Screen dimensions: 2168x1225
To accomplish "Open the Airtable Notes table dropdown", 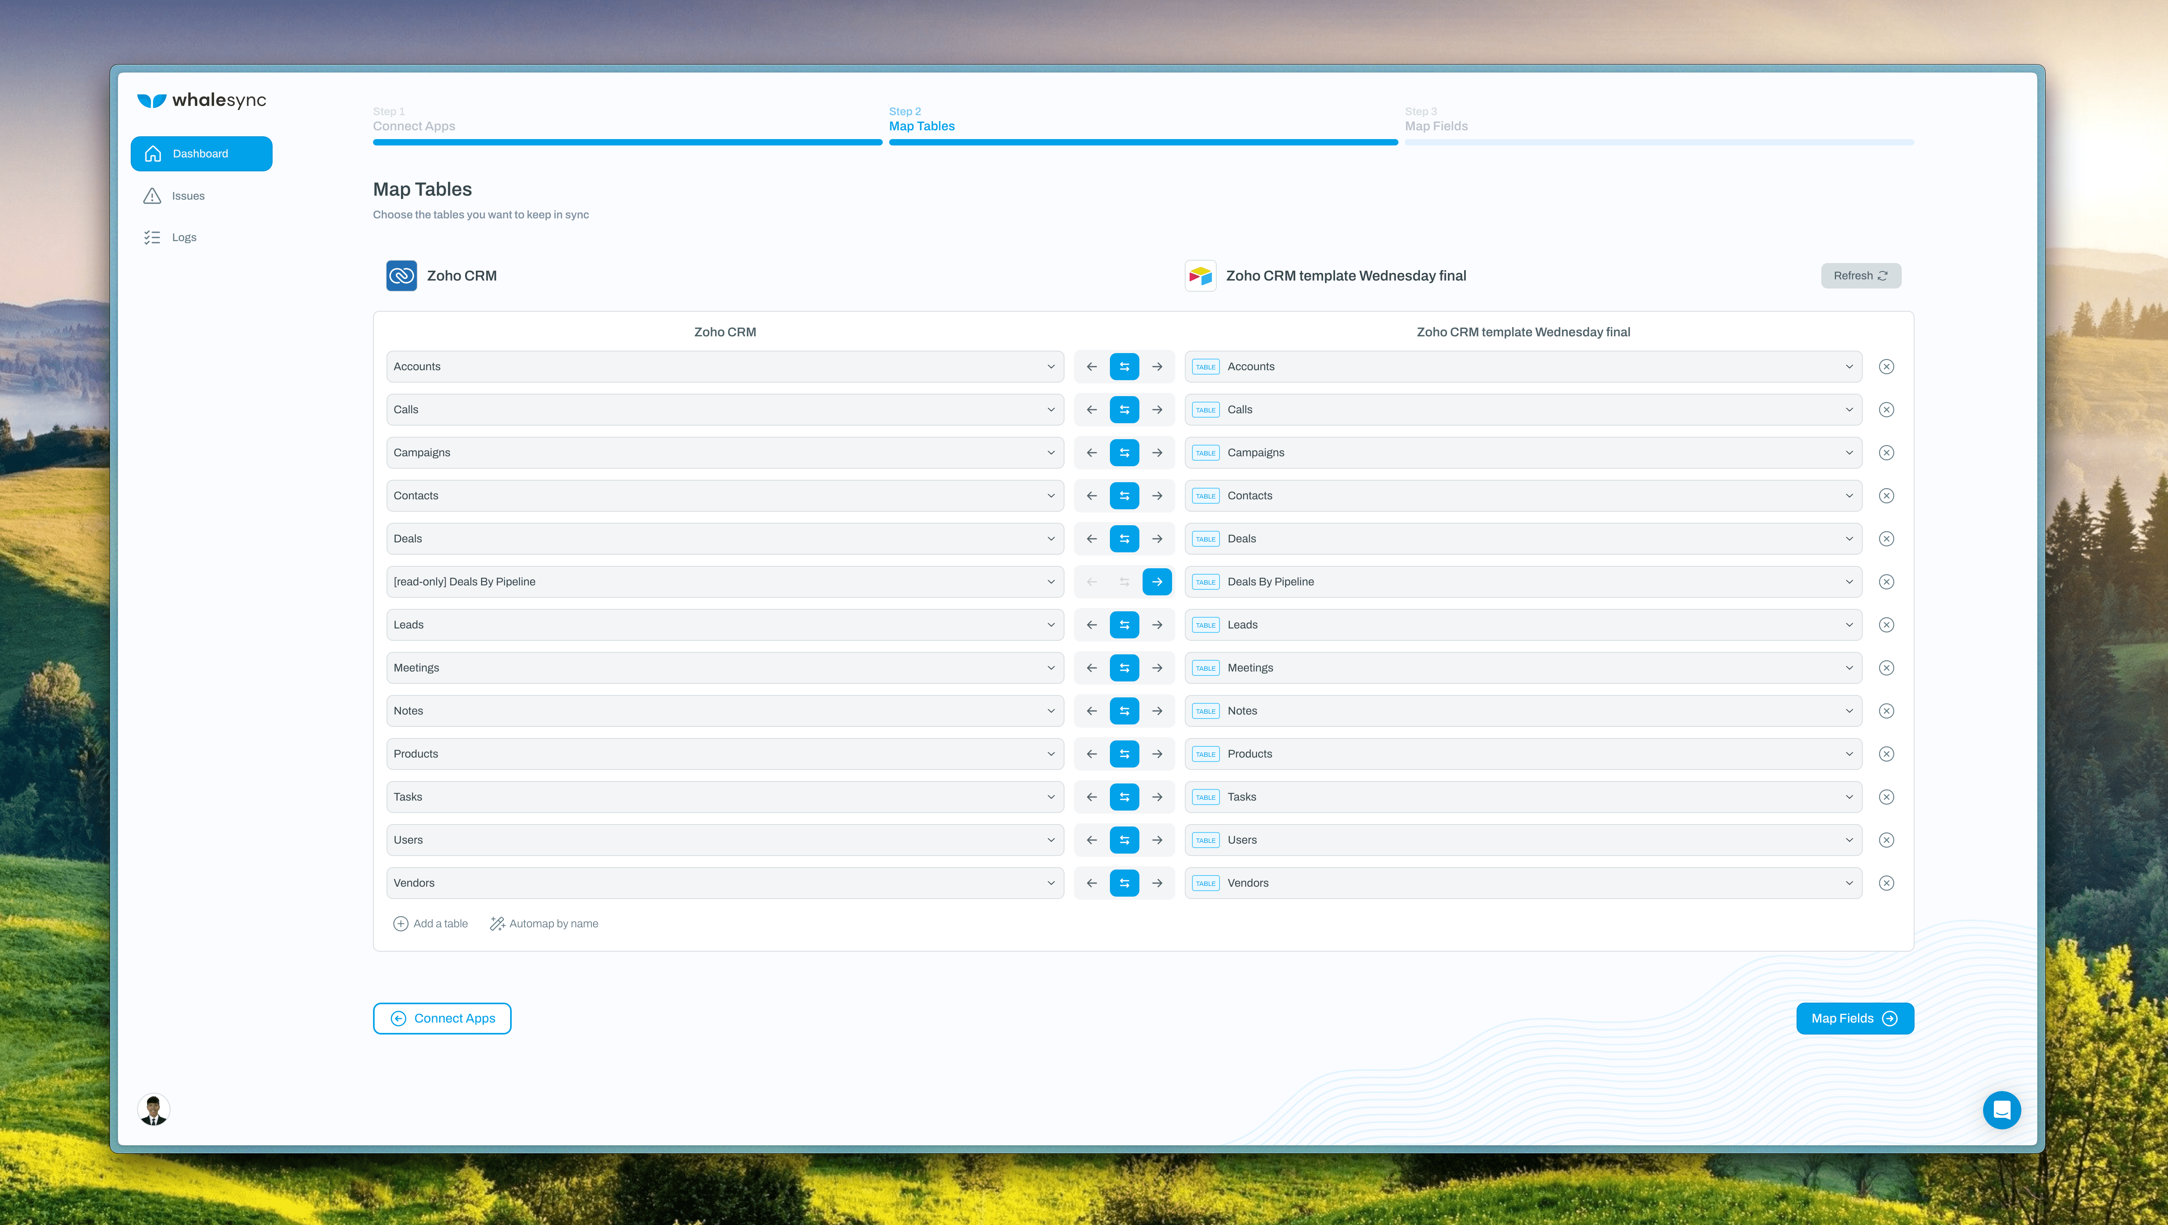I will click(1523, 711).
